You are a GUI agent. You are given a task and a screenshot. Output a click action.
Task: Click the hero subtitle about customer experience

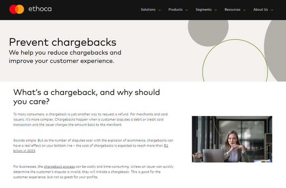[x=65, y=57]
